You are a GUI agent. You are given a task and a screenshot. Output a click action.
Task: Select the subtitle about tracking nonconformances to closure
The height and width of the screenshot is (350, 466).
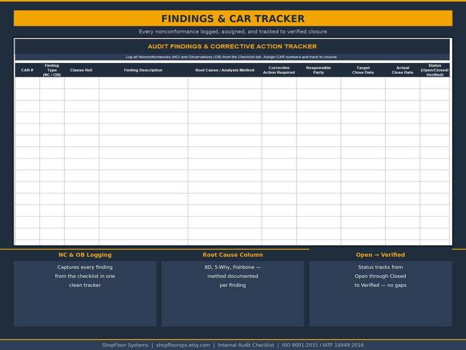click(x=232, y=32)
